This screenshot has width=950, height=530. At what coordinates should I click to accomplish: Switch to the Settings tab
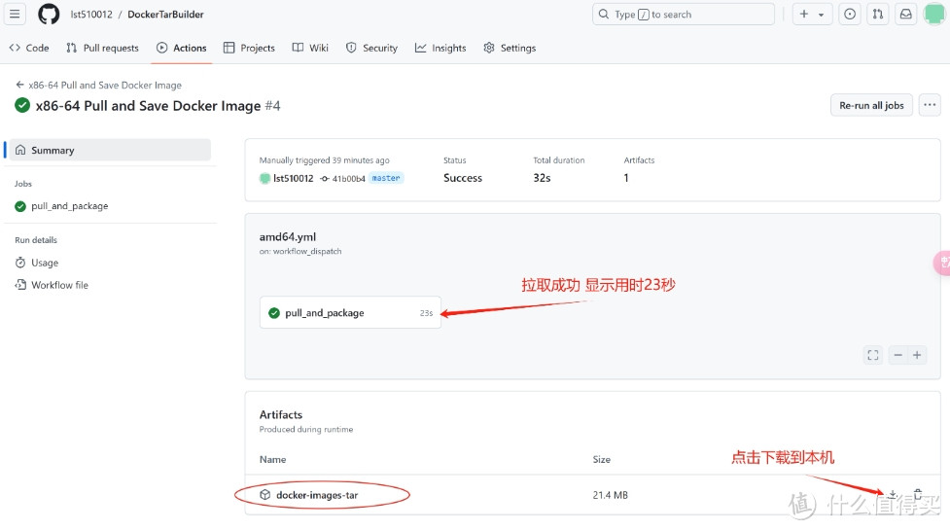510,48
